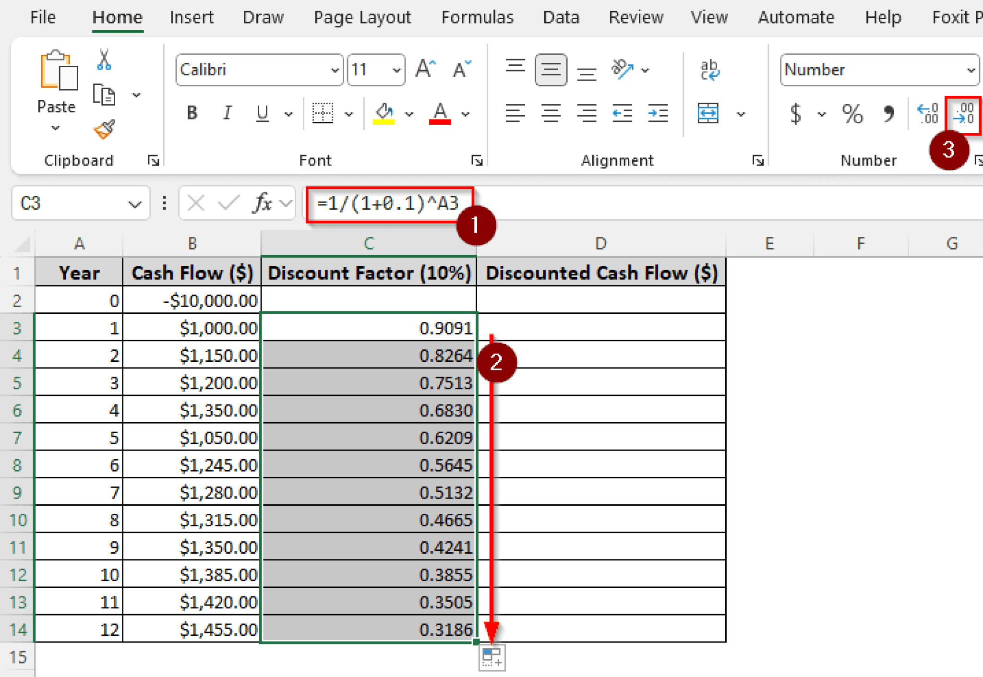Image resolution: width=983 pixels, height=677 pixels.
Task: Toggle underline formatting
Action: click(x=261, y=113)
